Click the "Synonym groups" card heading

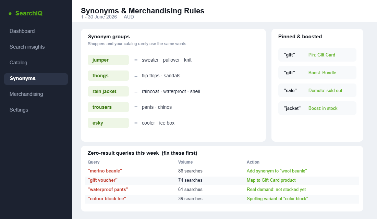point(109,37)
